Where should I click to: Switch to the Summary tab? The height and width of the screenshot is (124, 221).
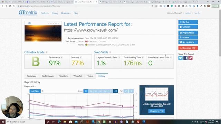tap(31, 76)
